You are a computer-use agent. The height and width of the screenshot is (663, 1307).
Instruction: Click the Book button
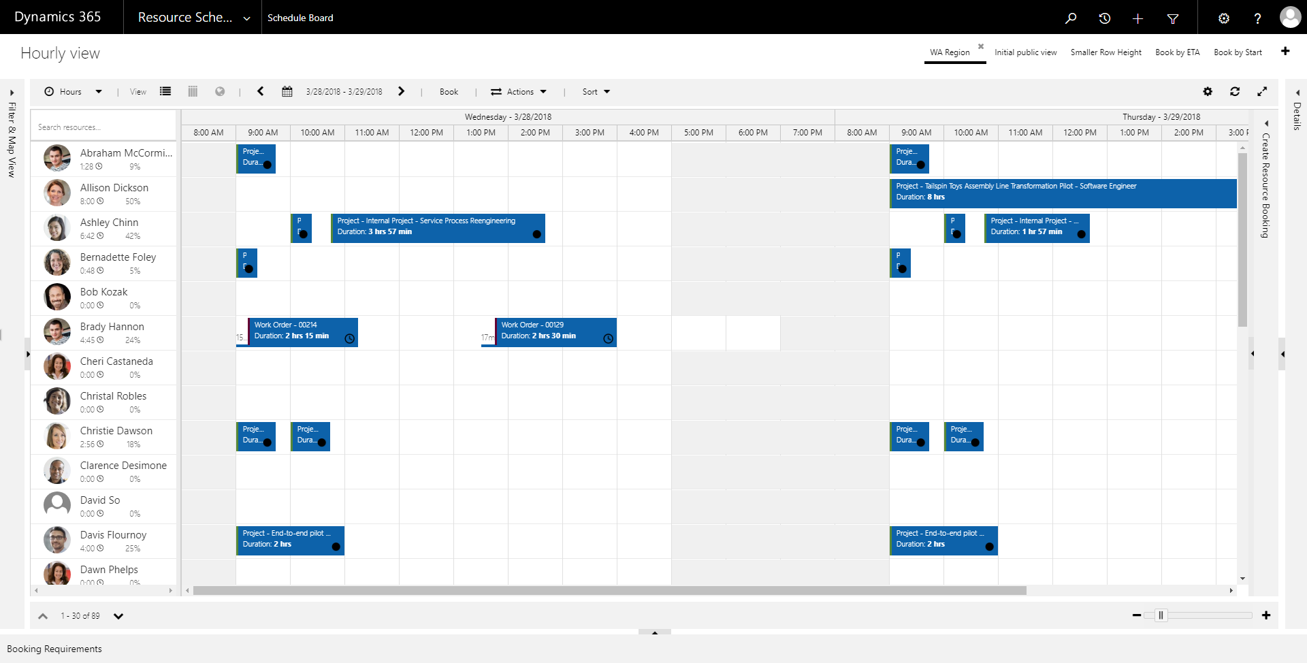pyautogui.click(x=449, y=92)
